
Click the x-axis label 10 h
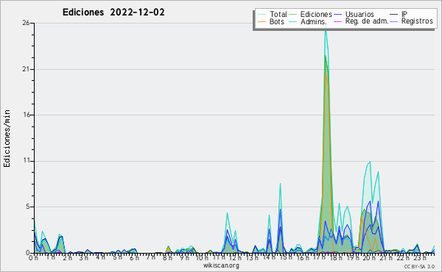pyautogui.click(x=202, y=258)
